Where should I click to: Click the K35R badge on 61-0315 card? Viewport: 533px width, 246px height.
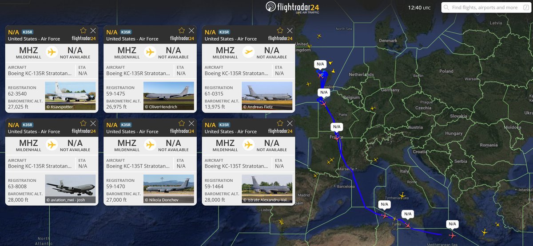click(x=224, y=32)
